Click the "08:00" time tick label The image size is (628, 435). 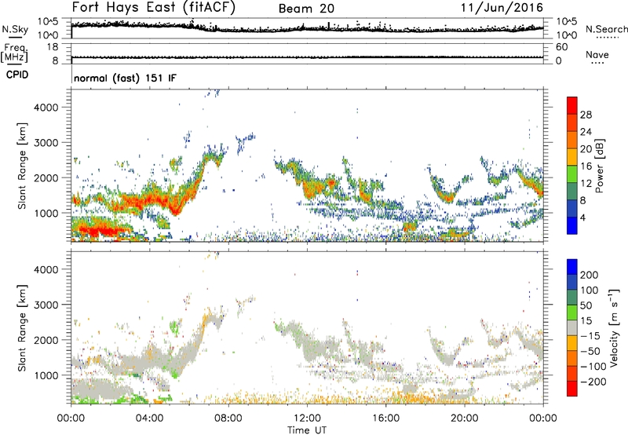coord(228,419)
